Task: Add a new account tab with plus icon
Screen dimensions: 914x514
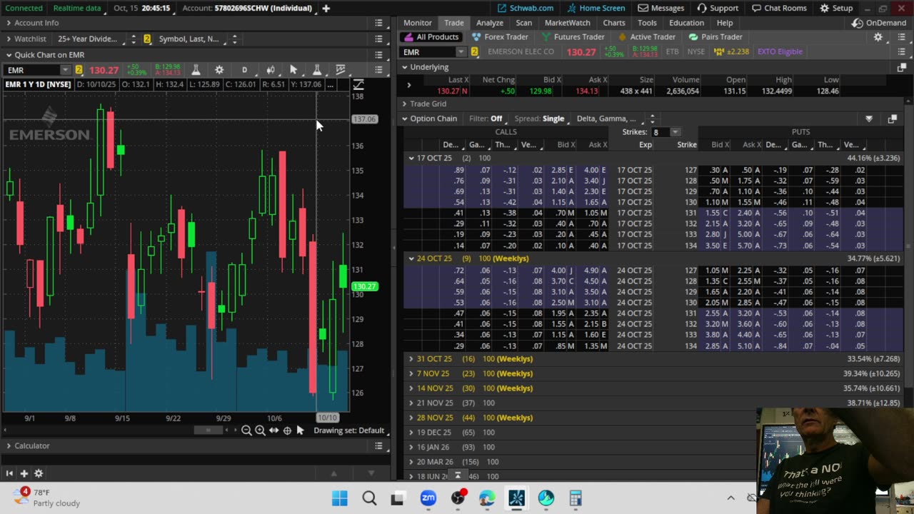Action: (x=326, y=8)
